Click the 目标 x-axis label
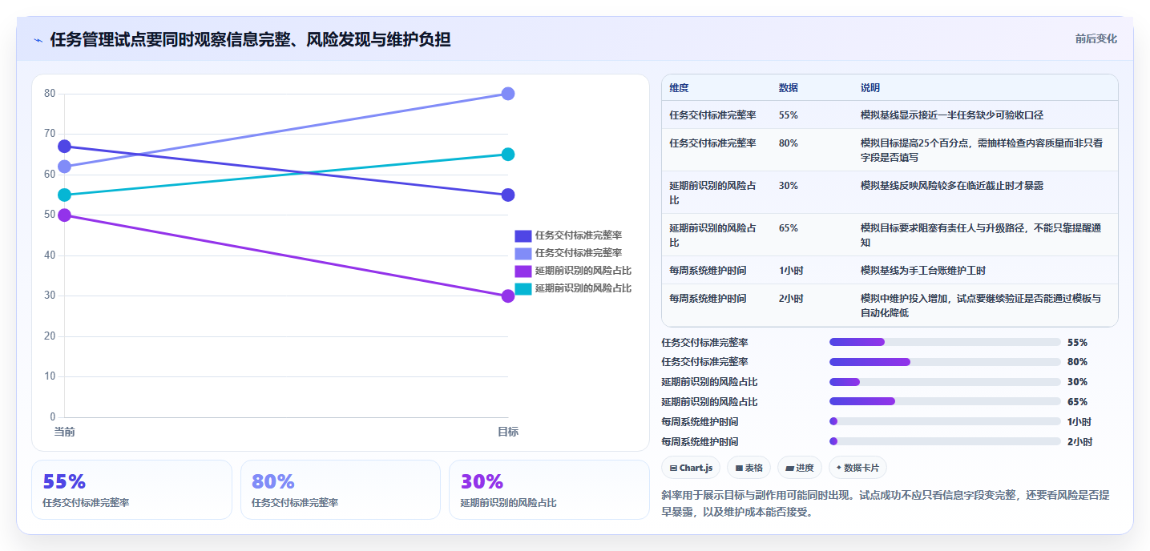1150x551 pixels. (x=508, y=432)
